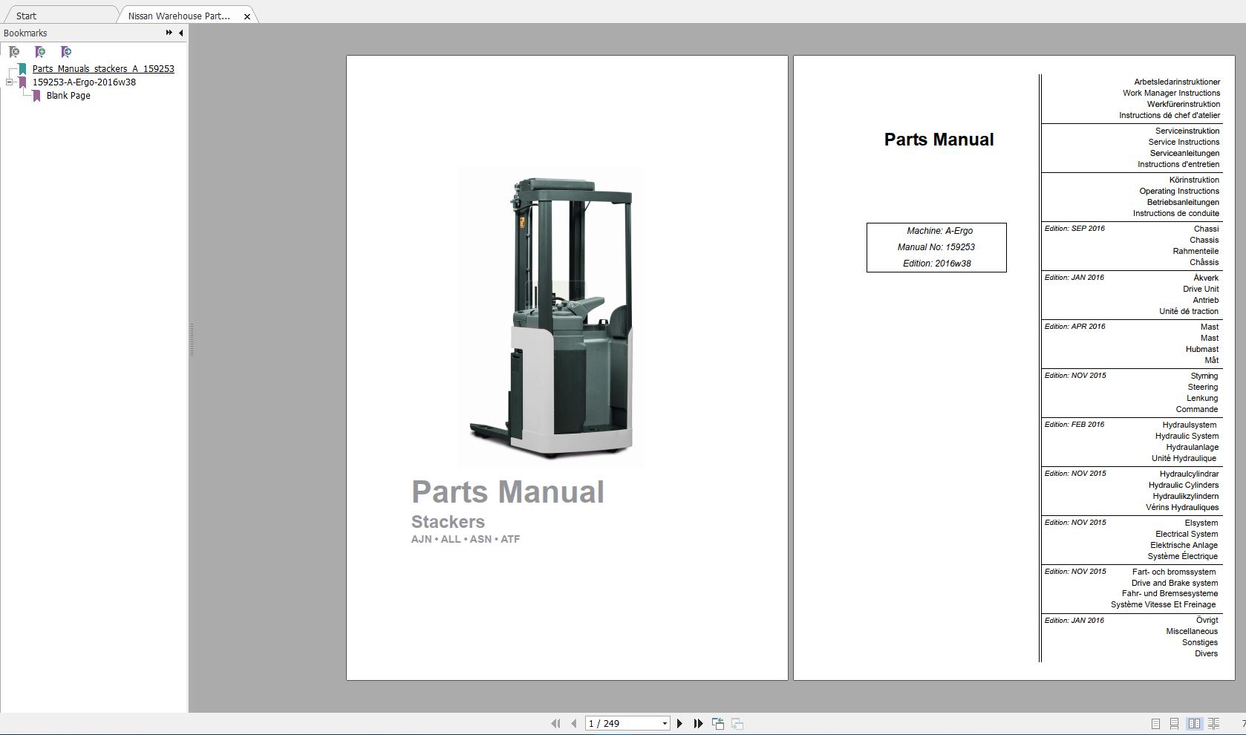The height and width of the screenshot is (735, 1246).
Task: Click the Bookmarks panel title
Action: 25,33
